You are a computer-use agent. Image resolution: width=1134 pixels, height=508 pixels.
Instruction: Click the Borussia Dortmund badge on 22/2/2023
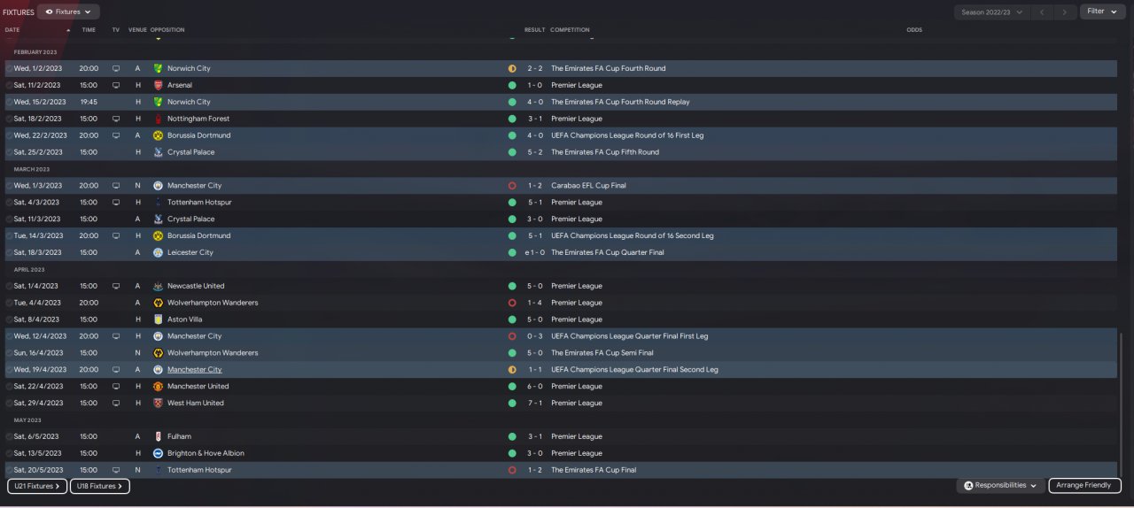tap(158, 135)
